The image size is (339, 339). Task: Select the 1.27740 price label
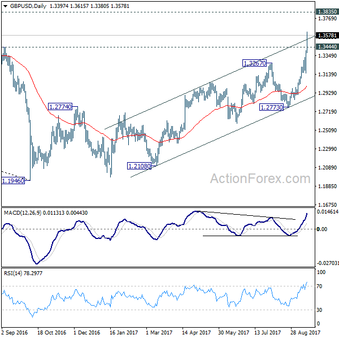click(60, 107)
